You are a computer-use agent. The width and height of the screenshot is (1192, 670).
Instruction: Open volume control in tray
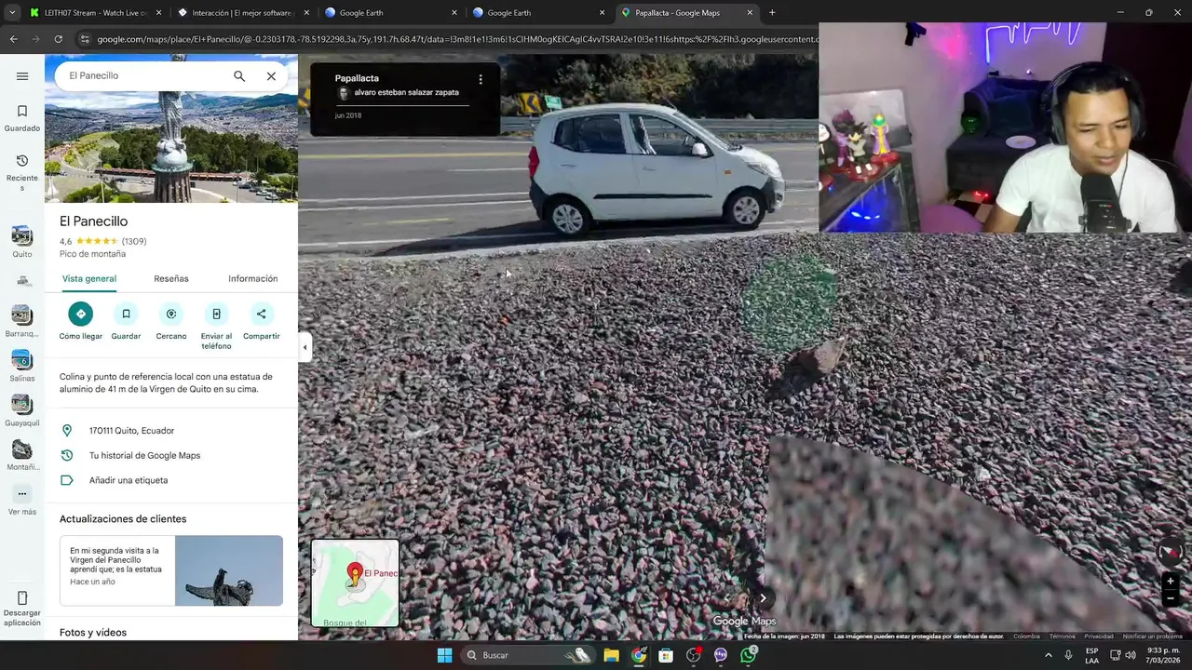click(x=1131, y=655)
